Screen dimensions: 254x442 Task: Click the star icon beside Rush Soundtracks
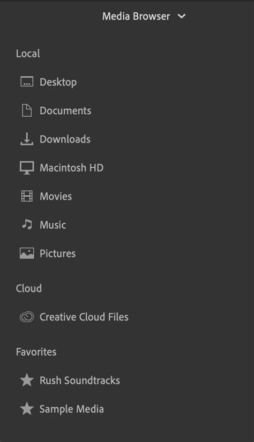coord(27,380)
